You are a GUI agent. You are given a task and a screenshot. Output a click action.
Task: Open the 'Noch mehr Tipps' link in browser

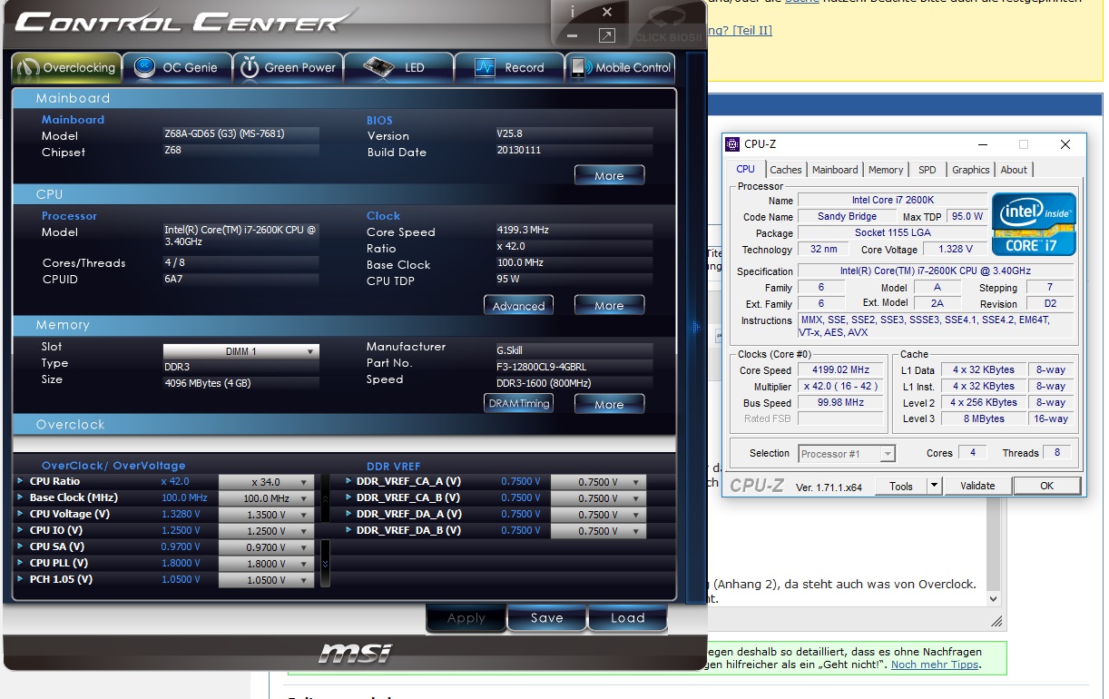(x=936, y=665)
